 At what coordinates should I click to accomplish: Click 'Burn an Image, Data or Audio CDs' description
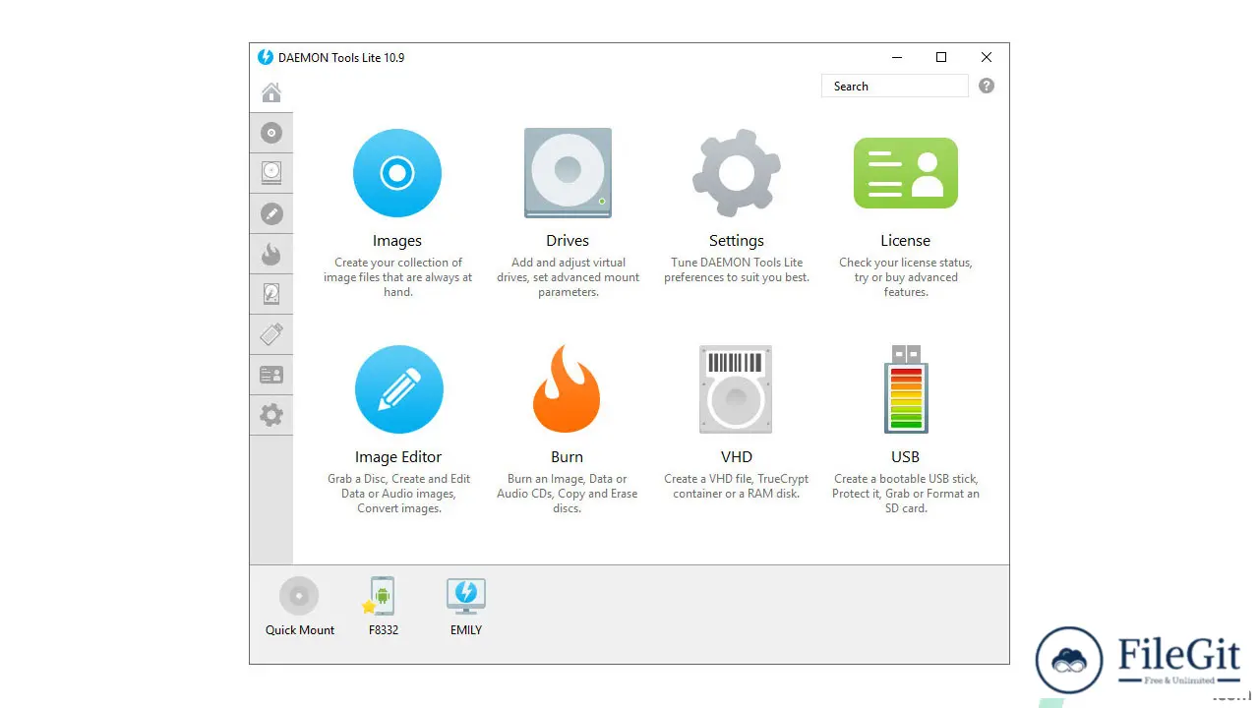coord(568,494)
